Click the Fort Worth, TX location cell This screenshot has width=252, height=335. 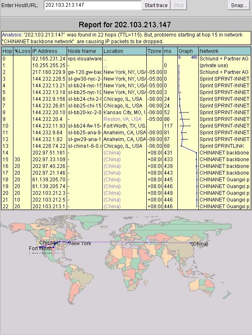(x=125, y=126)
